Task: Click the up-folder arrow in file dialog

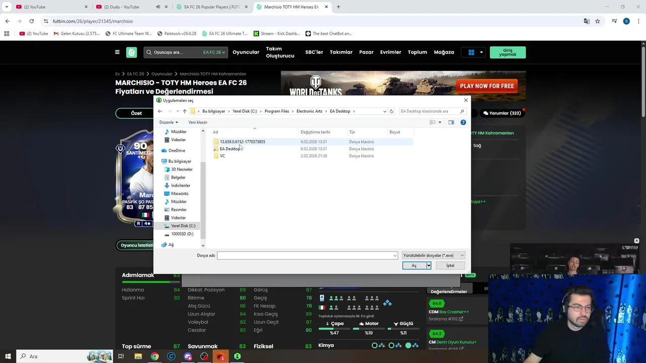Action: coord(185,111)
